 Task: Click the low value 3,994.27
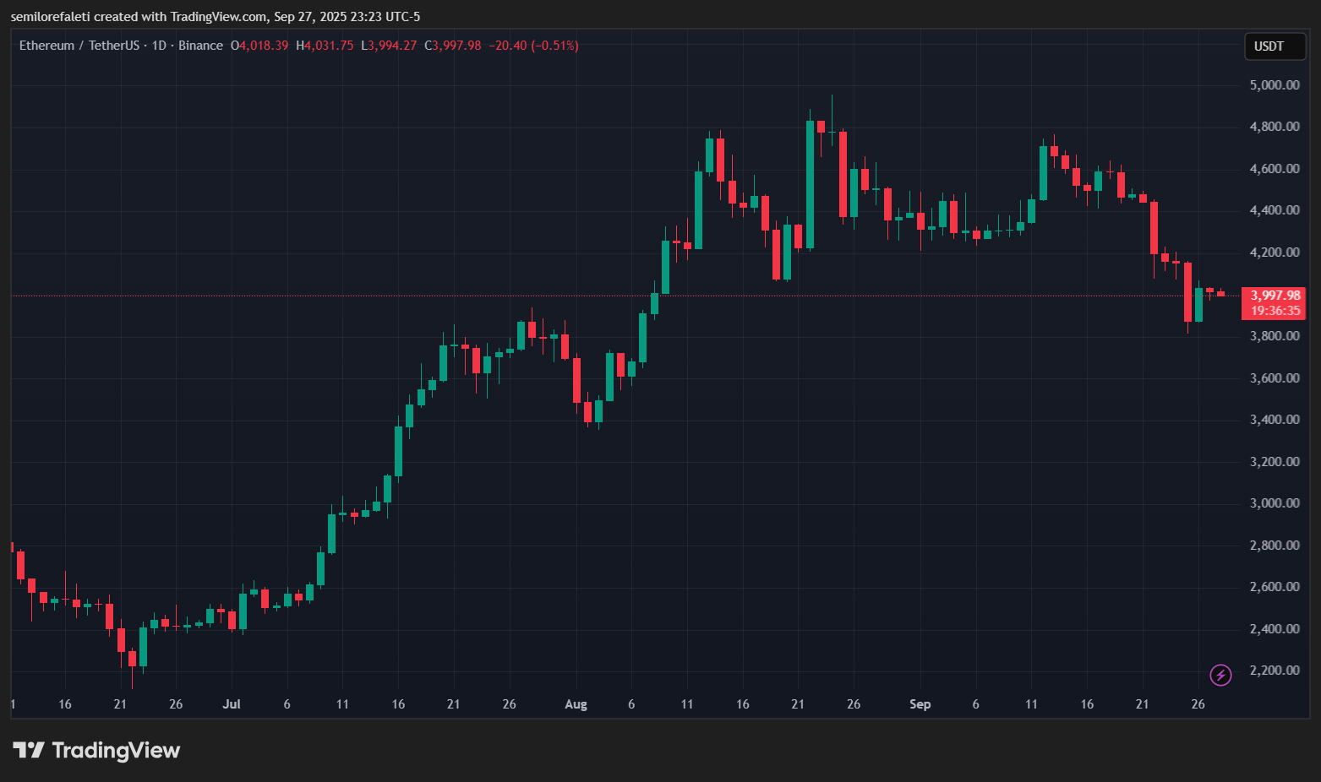coord(392,46)
